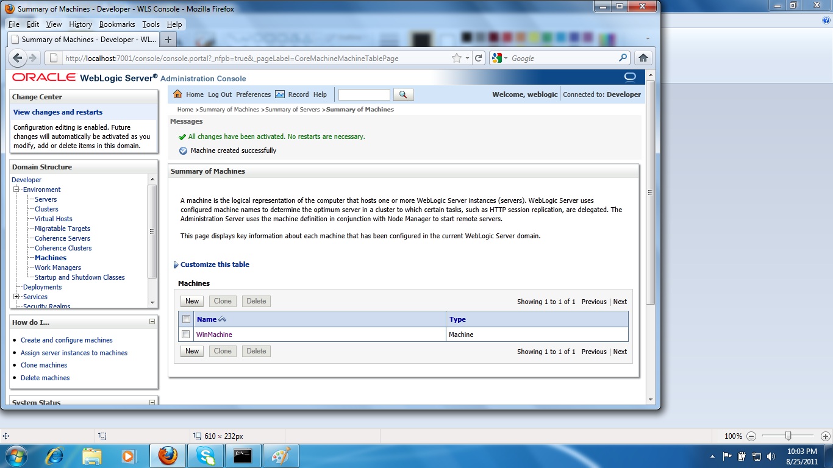Open the list all tabs dropdown
The height and width of the screenshot is (468, 833).
(x=648, y=39)
